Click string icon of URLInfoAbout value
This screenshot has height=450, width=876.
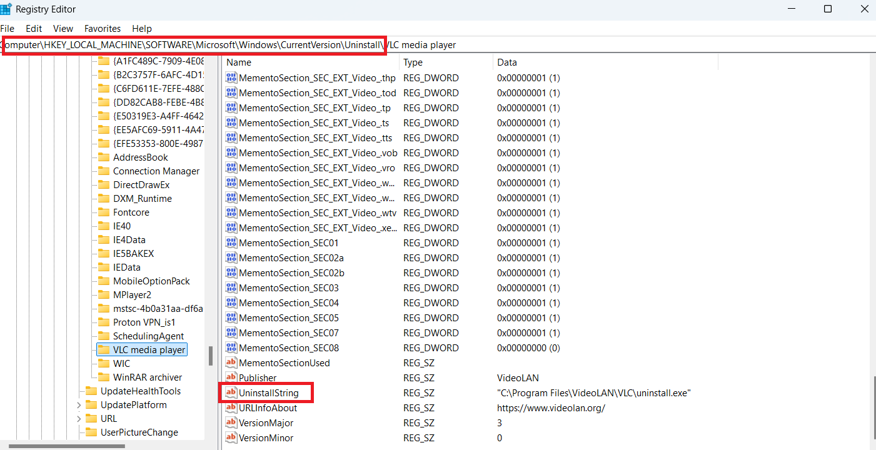click(231, 408)
